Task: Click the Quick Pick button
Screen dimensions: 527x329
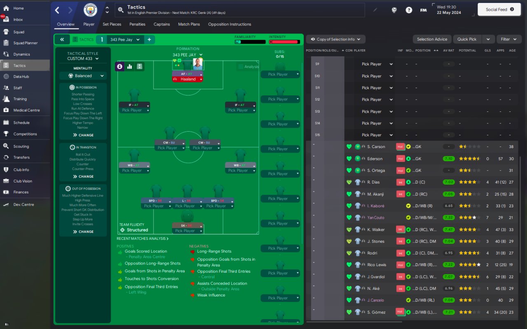Action: click(x=467, y=39)
